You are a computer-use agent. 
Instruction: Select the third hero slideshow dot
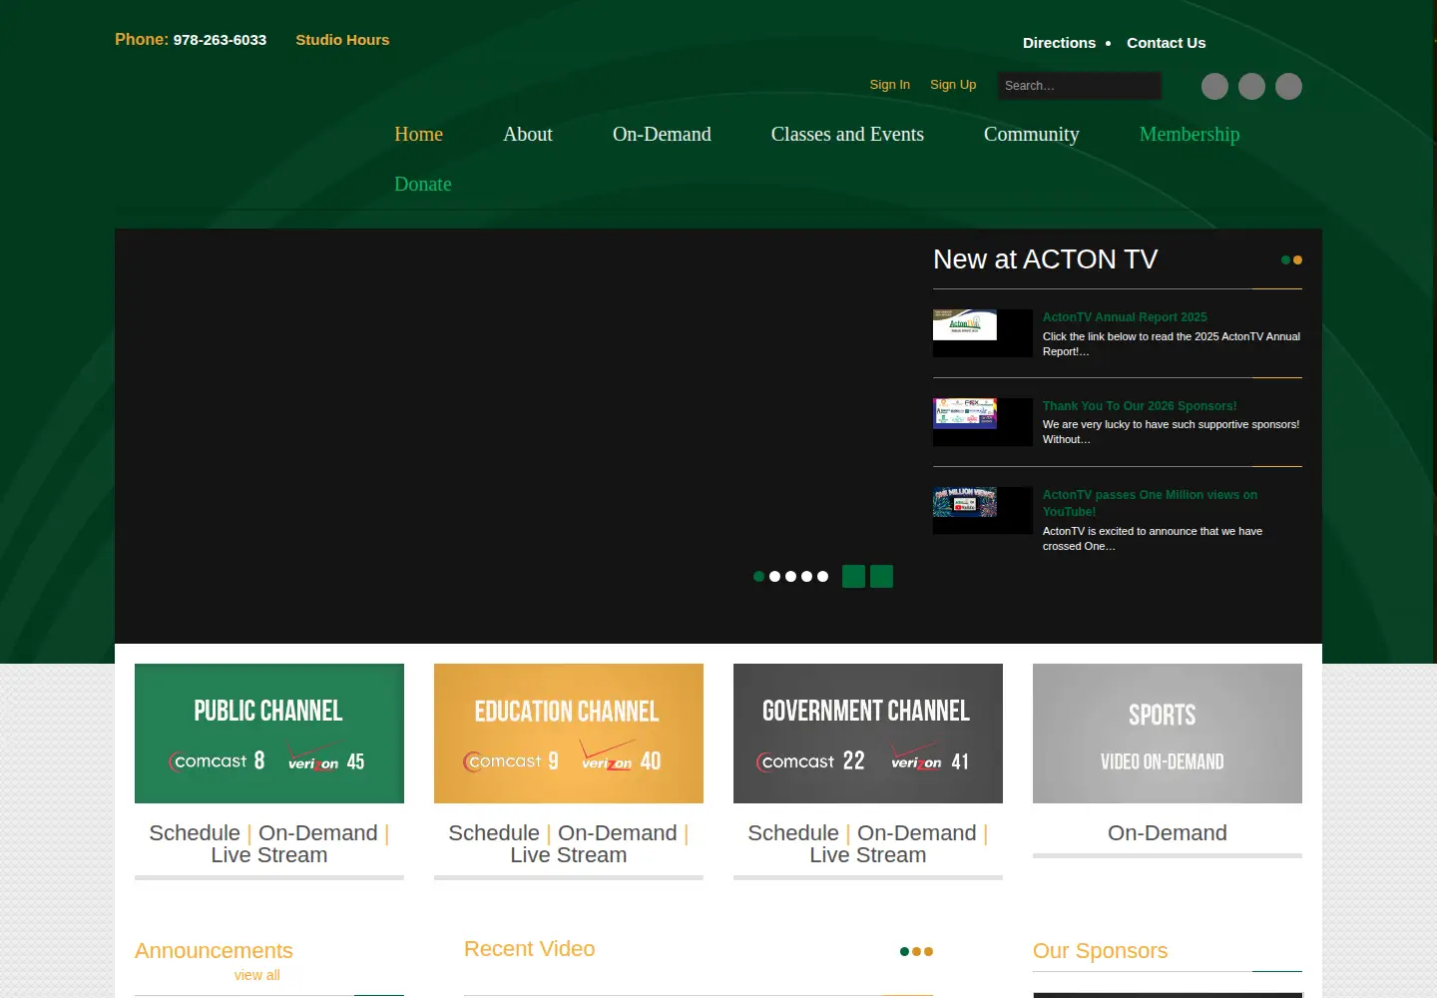[x=790, y=576]
